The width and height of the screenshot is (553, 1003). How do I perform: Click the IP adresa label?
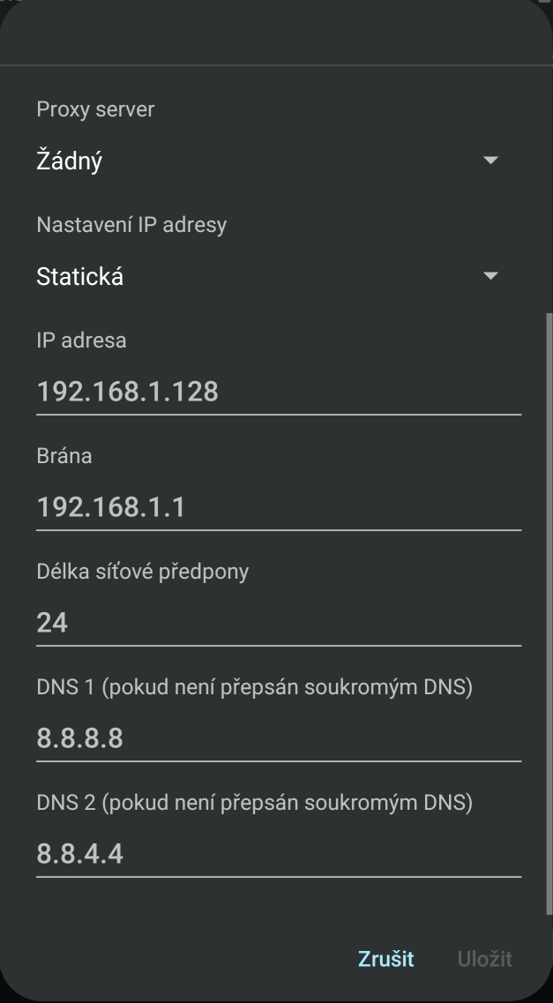click(x=81, y=341)
